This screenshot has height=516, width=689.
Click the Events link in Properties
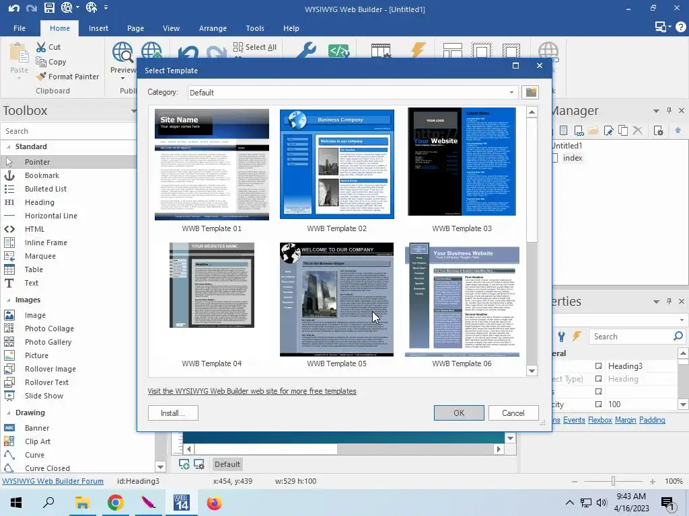pos(574,420)
